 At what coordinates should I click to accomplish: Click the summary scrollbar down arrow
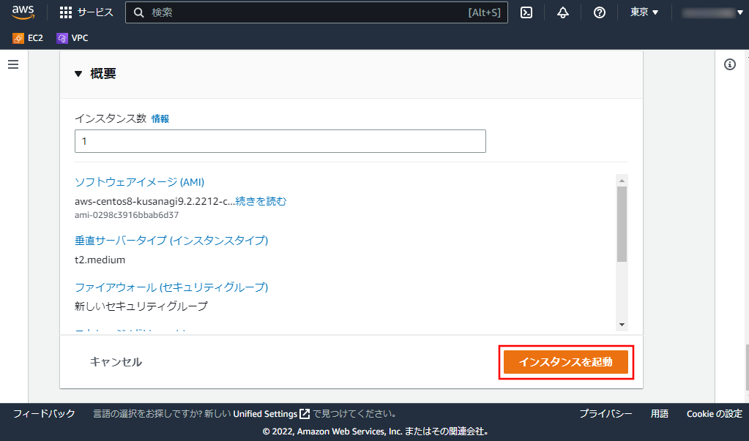[622, 325]
